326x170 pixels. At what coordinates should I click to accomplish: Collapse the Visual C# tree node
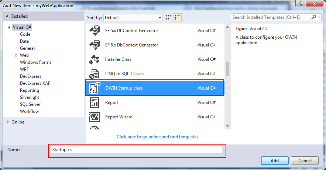tap(9, 27)
